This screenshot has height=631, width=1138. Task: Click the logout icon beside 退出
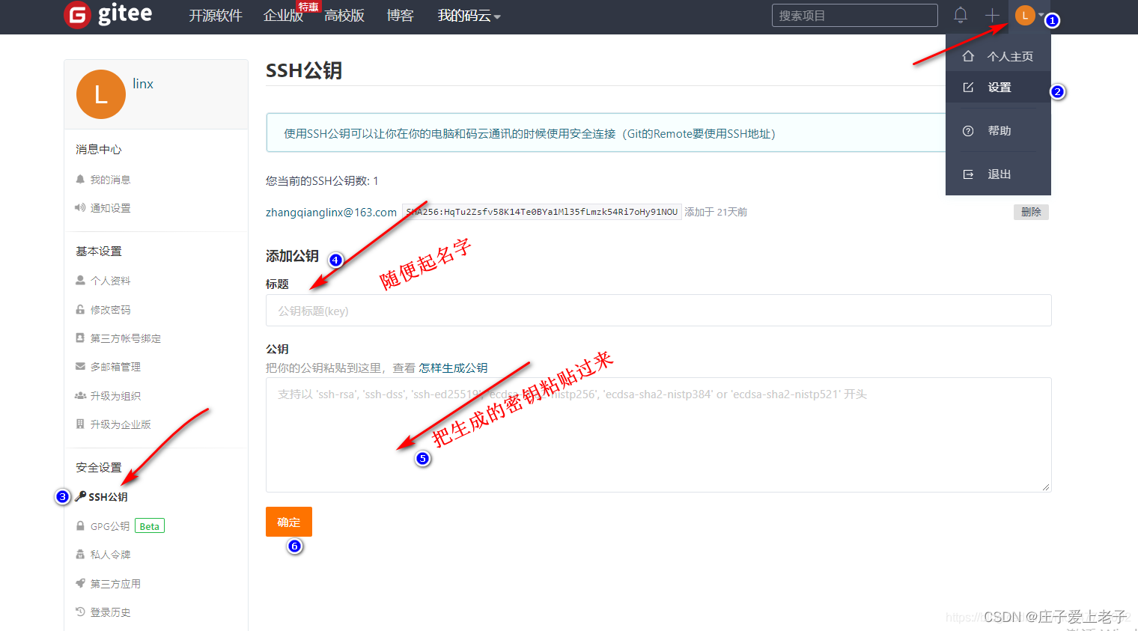point(968,174)
